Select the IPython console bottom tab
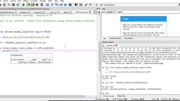This screenshot has height=101, width=180. click(x=109, y=96)
